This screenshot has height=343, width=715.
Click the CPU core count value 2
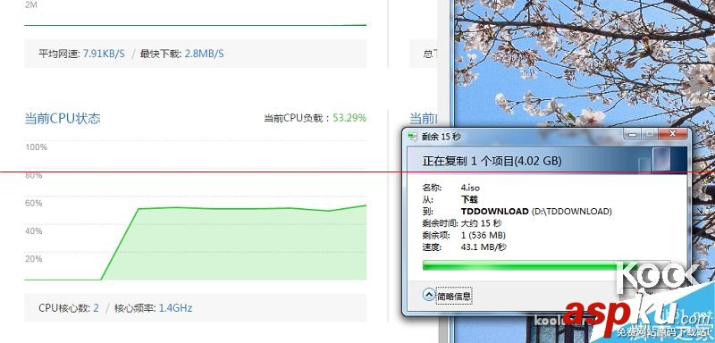[x=97, y=308]
